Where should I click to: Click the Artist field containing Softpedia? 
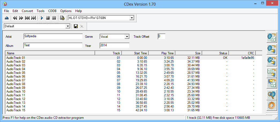click(53, 36)
